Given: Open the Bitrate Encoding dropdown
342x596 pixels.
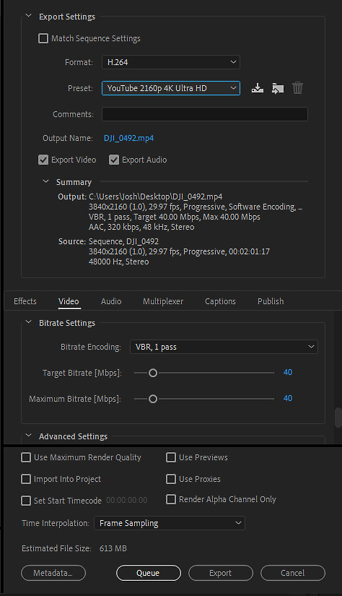Looking at the screenshot, I should pyautogui.click(x=224, y=347).
